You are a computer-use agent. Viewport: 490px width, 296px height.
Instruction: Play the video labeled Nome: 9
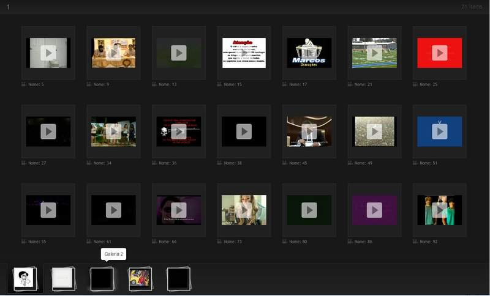click(113, 53)
